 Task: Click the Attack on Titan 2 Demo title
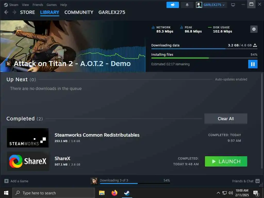(72, 64)
